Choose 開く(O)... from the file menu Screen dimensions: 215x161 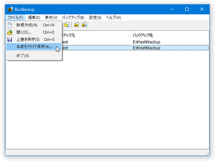[34, 32]
